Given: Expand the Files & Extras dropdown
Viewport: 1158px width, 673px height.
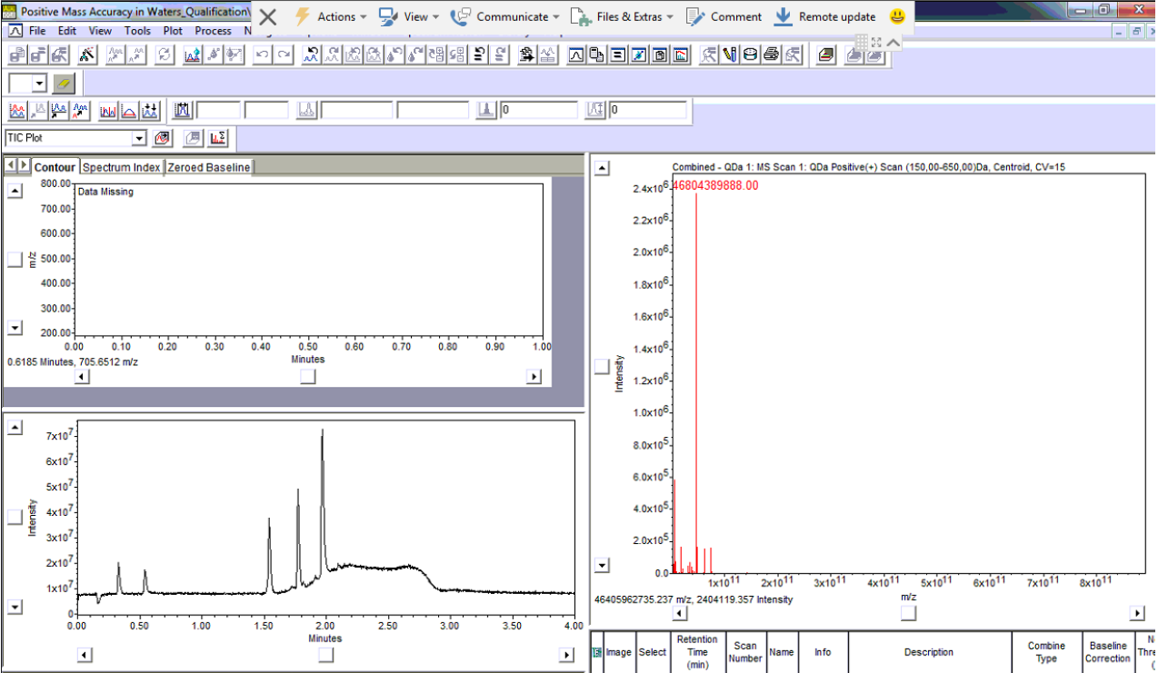Looking at the screenshot, I should pyautogui.click(x=632, y=16).
